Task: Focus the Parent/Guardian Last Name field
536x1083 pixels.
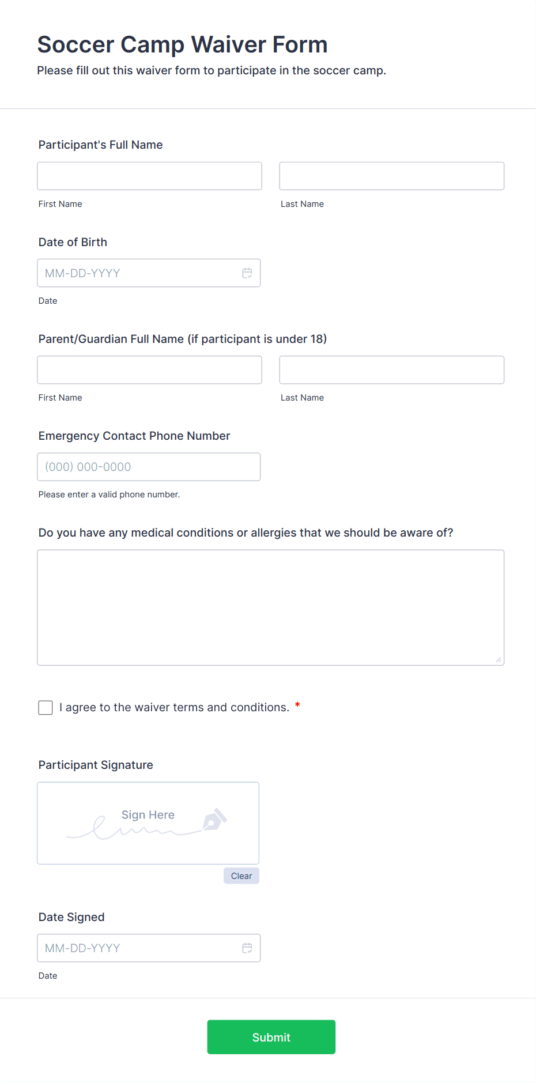Action: pos(391,370)
